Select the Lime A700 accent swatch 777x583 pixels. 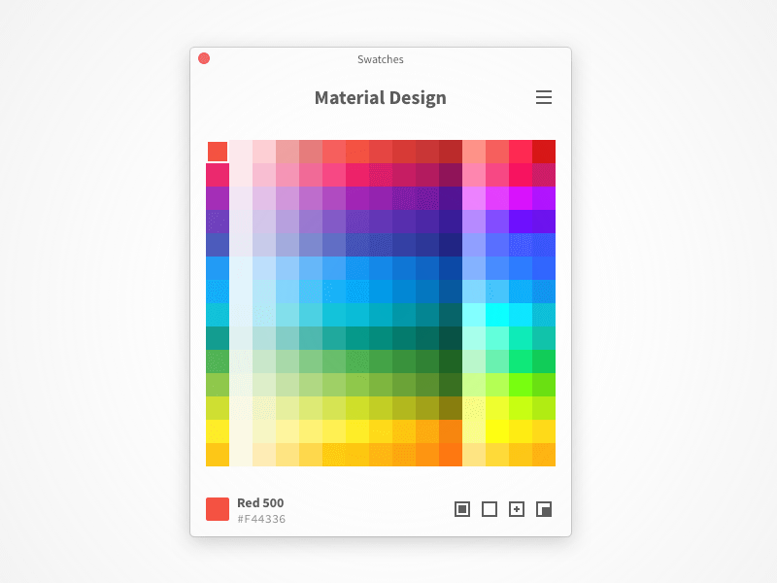click(544, 407)
